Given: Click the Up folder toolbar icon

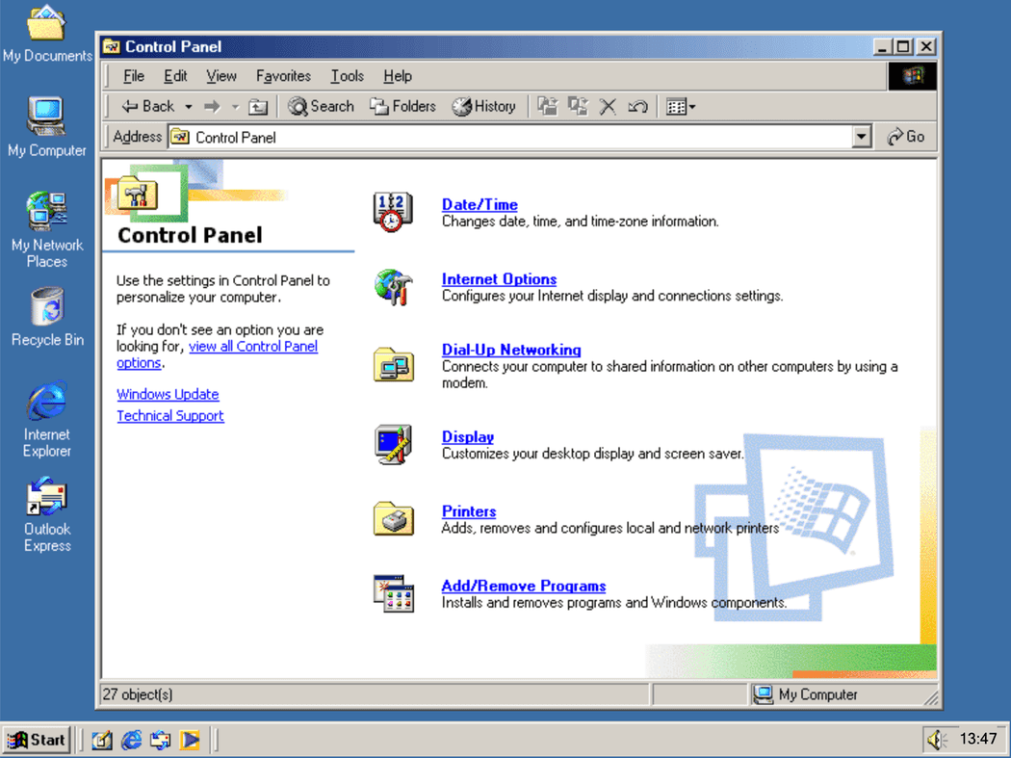Looking at the screenshot, I should click(257, 106).
